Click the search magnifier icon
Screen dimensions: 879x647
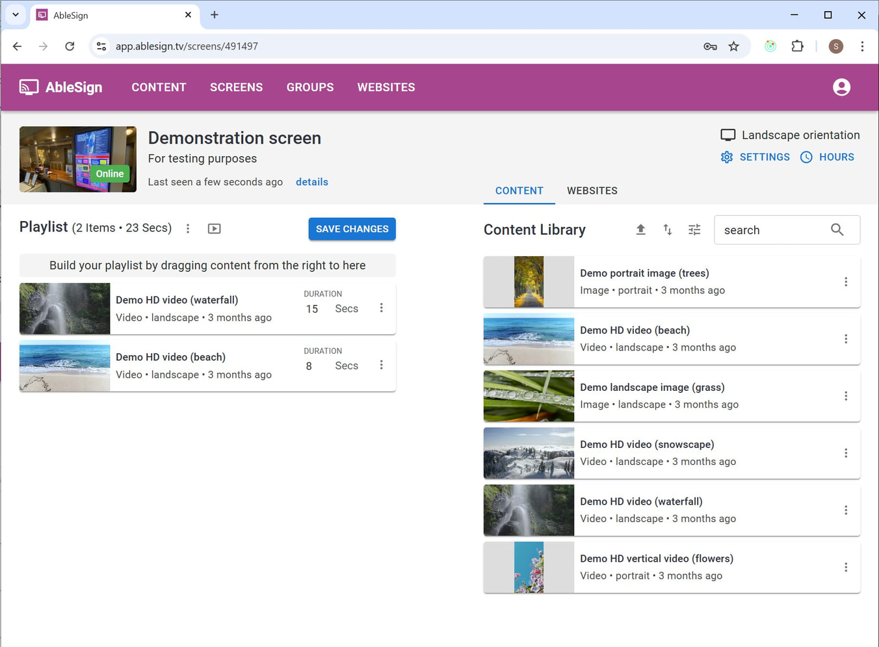pyautogui.click(x=837, y=230)
